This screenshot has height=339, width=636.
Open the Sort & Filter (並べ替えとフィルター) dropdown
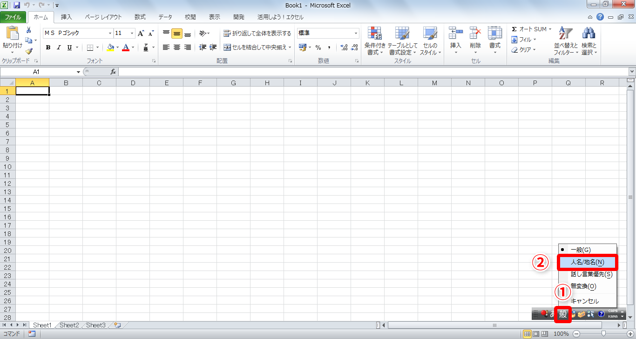pos(566,41)
